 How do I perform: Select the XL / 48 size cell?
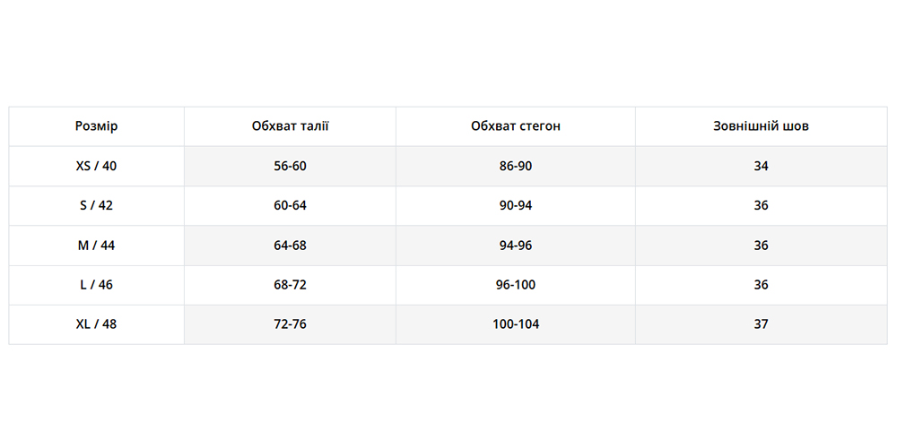(x=97, y=324)
